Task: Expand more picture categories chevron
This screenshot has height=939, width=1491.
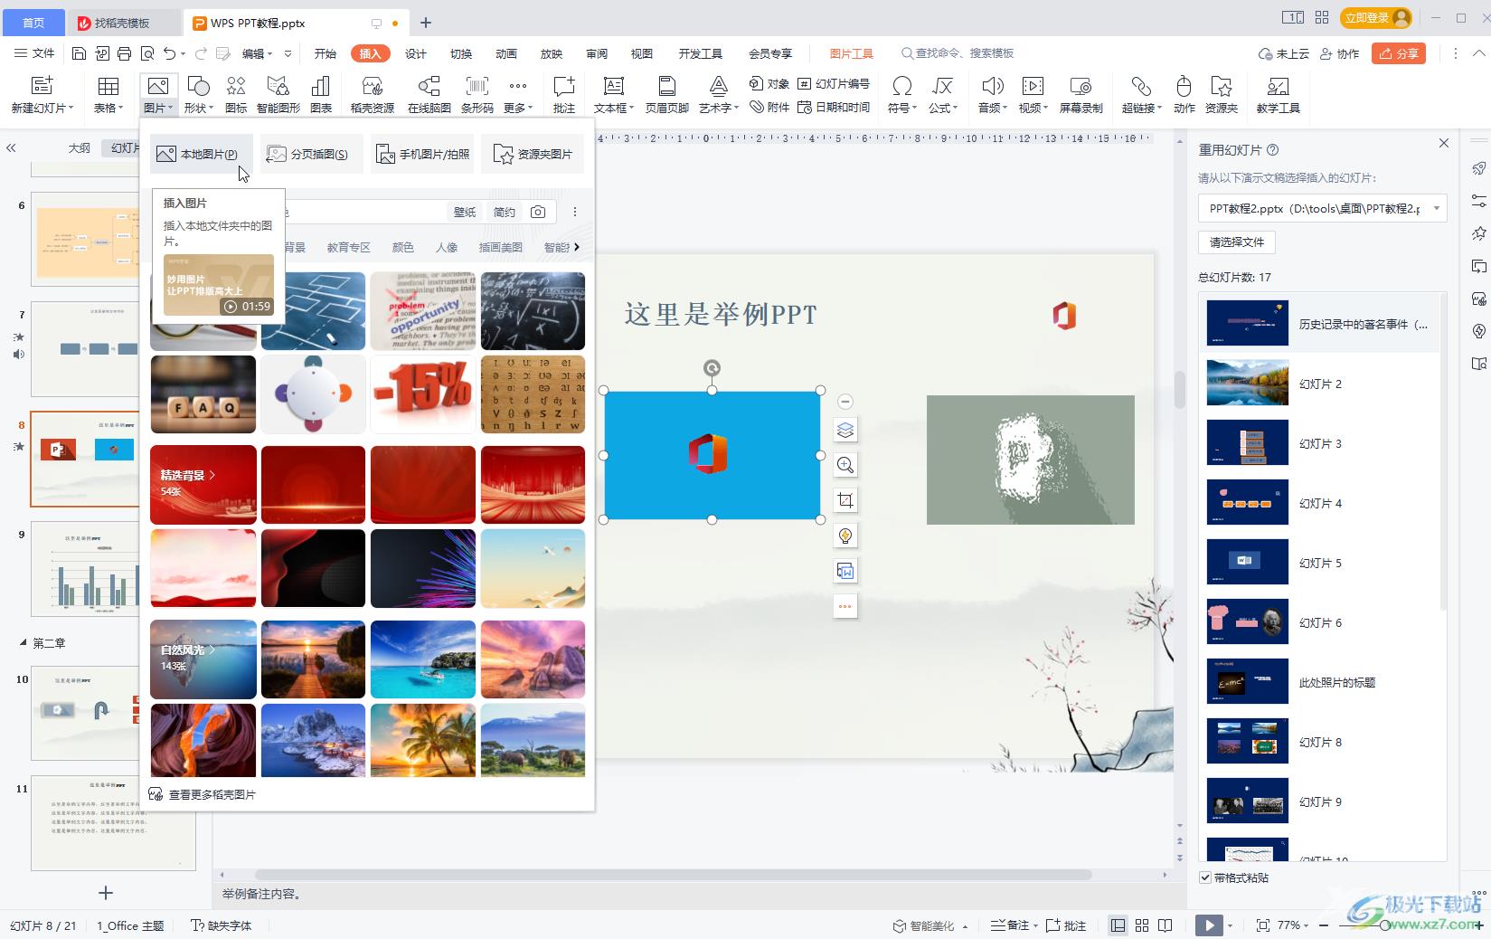Action: (577, 247)
